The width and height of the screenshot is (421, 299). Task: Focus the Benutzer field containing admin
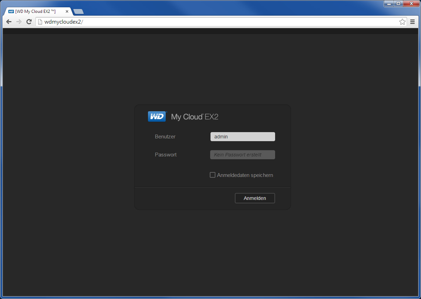243,137
